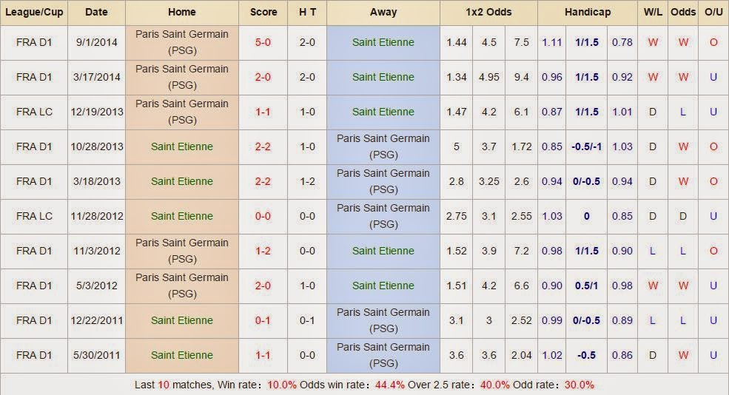
Task: Click FRA D1 in 5/30/2011 row
Action: (34, 356)
